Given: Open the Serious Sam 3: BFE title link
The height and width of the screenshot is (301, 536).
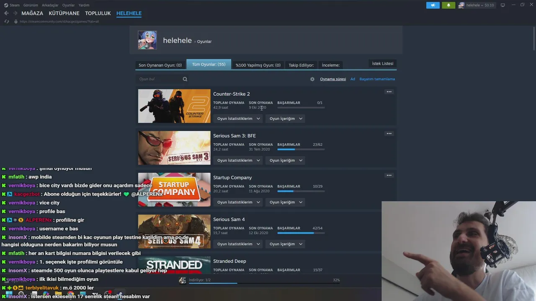Looking at the screenshot, I should coord(234,136).
